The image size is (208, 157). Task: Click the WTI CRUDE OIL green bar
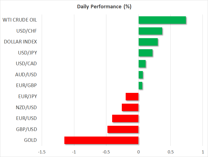162,20
